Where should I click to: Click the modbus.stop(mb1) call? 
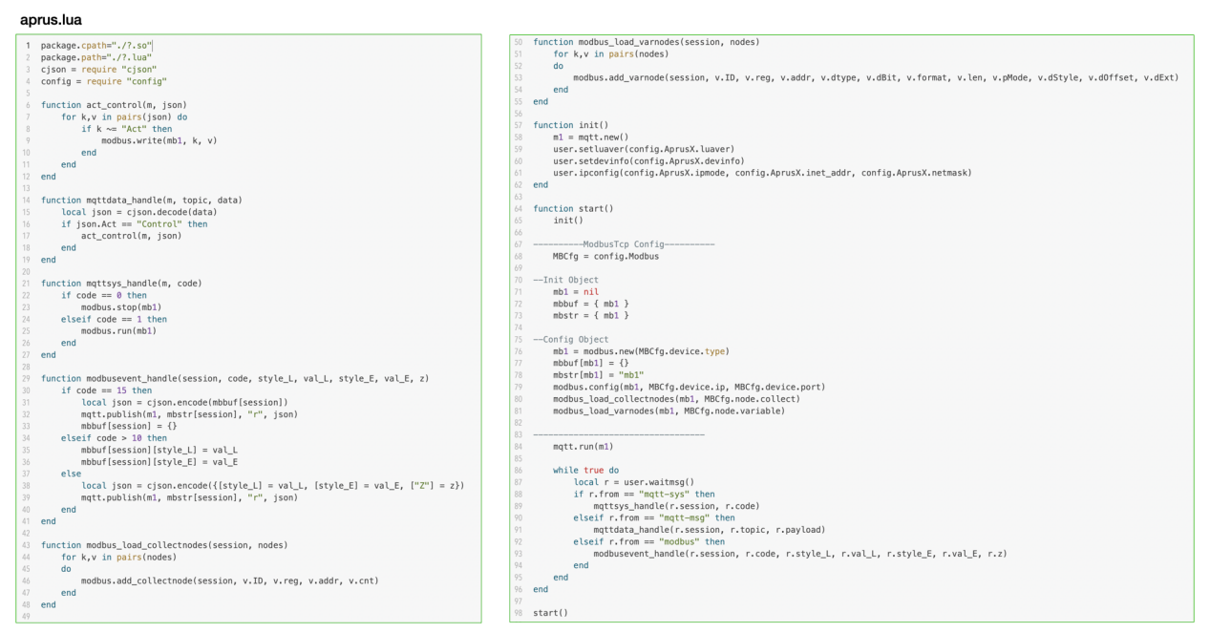pyautogui.click(x=118, y=306)
